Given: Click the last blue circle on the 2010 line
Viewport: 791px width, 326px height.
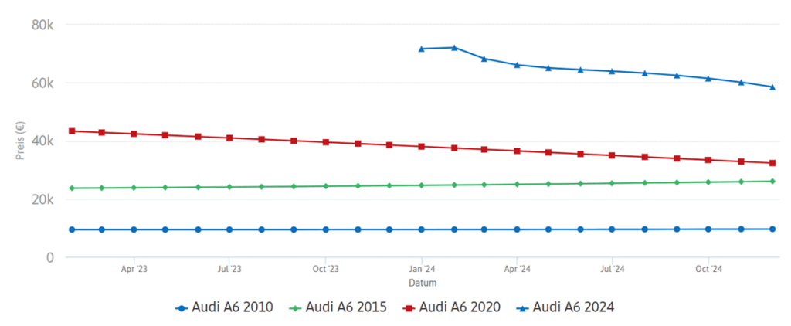Looking at the screenshot, I should click(772, 229).
